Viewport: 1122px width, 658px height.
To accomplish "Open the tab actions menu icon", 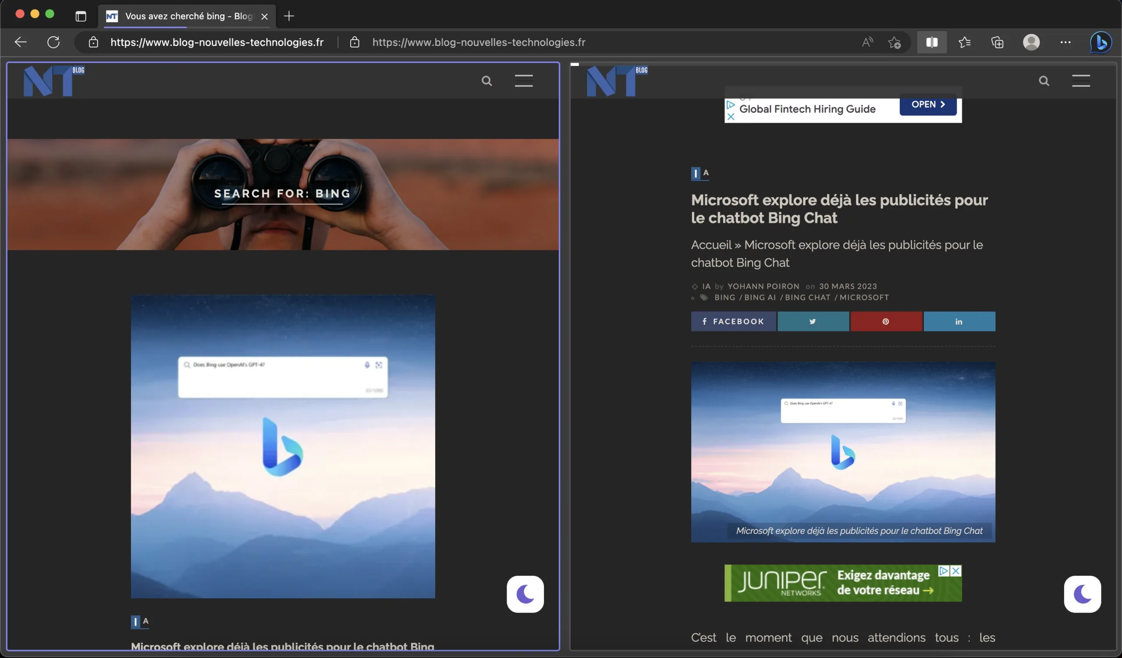I will [81, 17].
